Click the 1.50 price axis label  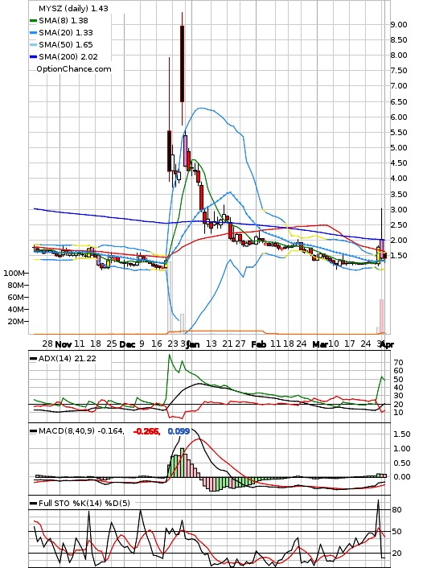(x=398, y=256)
